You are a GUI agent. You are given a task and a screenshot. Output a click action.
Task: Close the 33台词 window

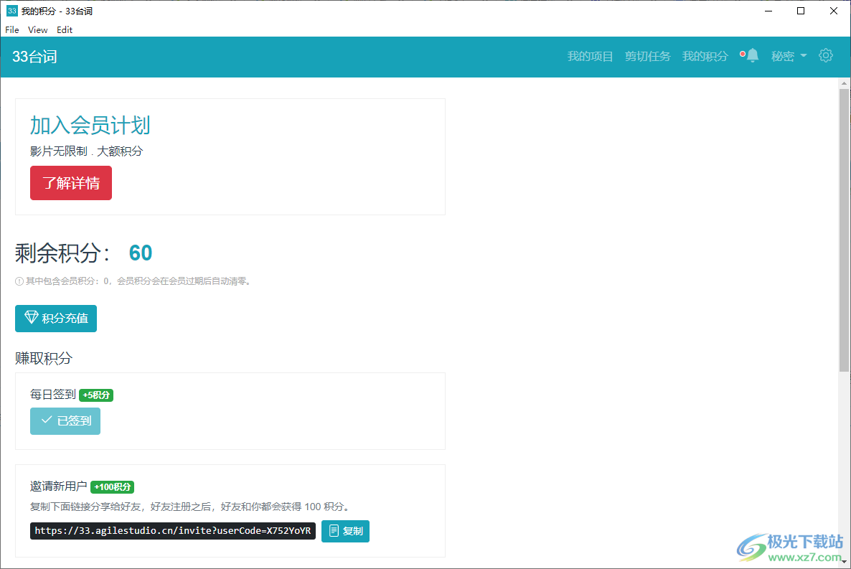pyautogui.click(x=834, y=11)
